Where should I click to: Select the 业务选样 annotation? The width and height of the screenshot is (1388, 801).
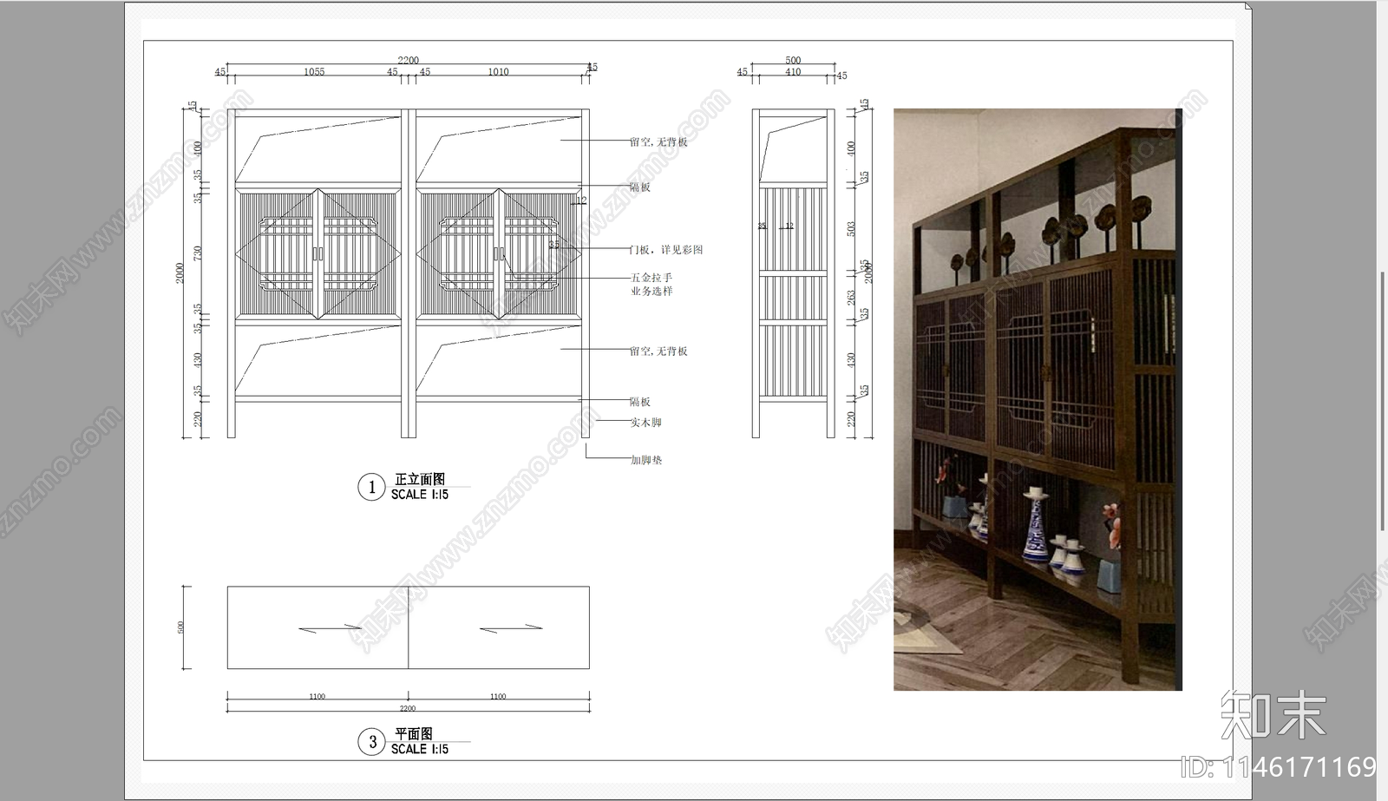click(651, 291)
